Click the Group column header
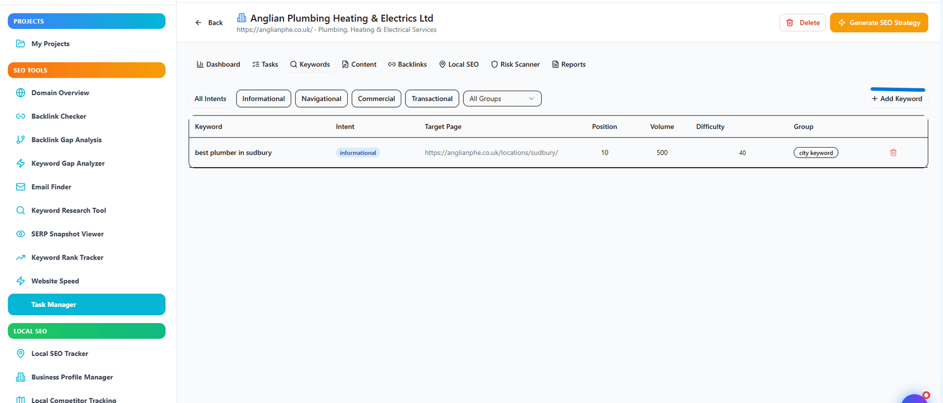The width and height of the screenshot is (943, 403). click(x=803, y=126)
